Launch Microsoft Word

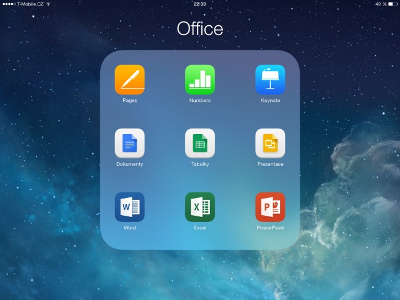(x=130, y=207)
